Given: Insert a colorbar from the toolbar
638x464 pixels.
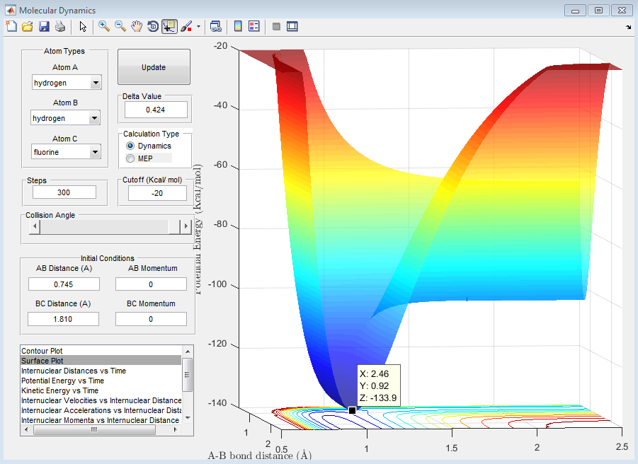Looking at the screenshot, I should click(238, 27).
